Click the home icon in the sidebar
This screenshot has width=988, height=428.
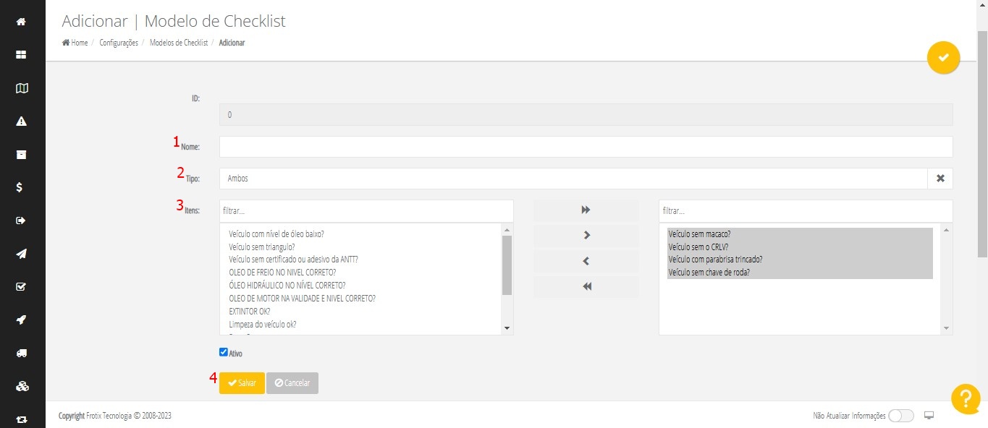(22, 22)
